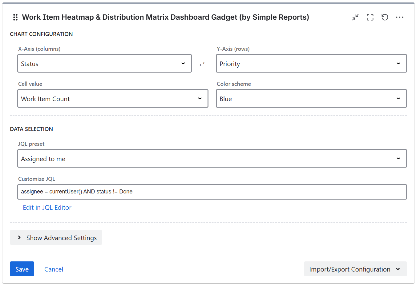Click the gadget title text
The image size is (416, 286).
click(165, 17)
